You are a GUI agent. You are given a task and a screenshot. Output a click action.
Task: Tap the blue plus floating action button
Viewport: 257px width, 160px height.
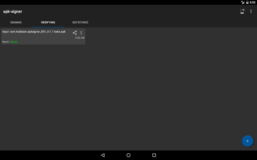click(x=247, y=141)
